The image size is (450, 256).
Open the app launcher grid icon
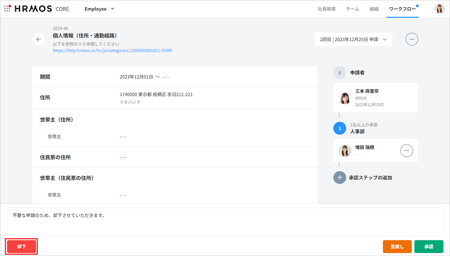tap(7, 9)
